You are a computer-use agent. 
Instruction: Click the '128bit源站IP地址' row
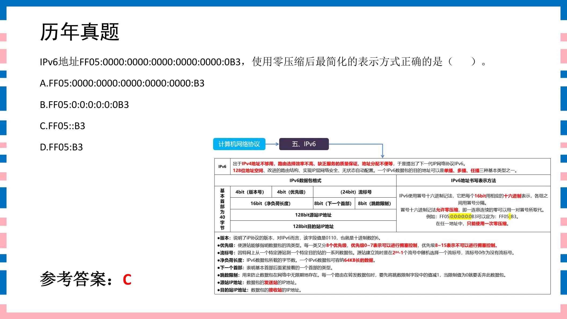[313, 215]
